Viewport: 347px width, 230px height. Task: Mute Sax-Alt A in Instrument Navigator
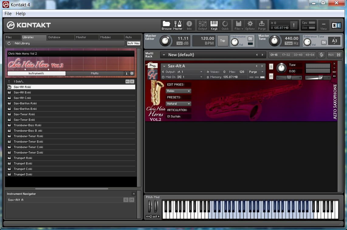click(x=132, y=200)
